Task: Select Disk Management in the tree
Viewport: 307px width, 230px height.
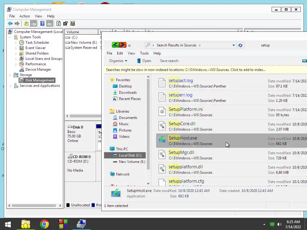Action: pos(40,80)
